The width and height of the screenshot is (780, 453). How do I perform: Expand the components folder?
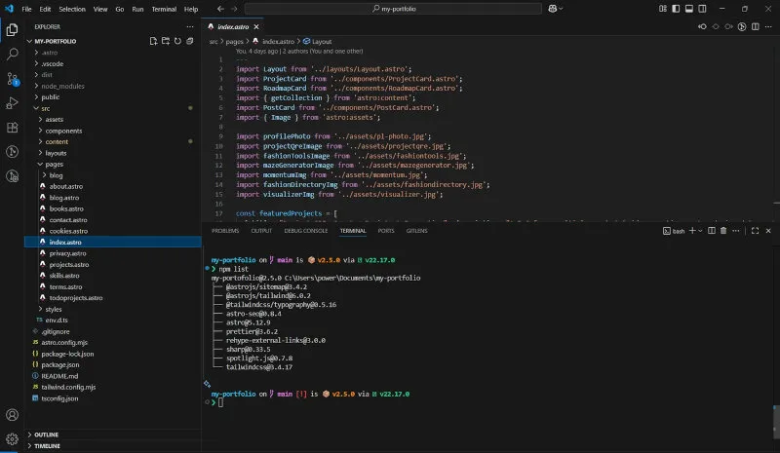[x=63, y=131]
